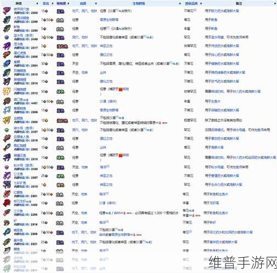Click the Pink Jellyfish icon, ID 2438
Screen dimensions: 277x273
[7, 167]
